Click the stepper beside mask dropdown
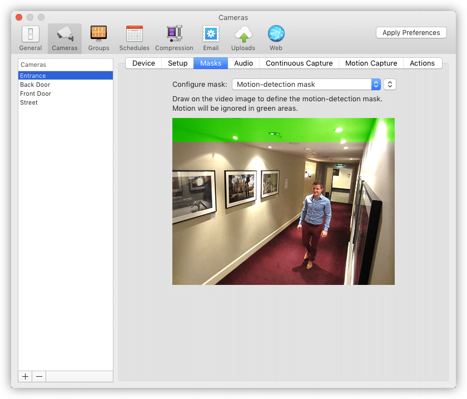The height and width of the screenshot is (399, 467). tap(390, 85)
